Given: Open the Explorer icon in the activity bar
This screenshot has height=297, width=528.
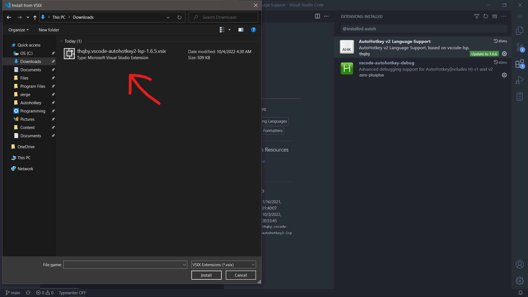Looking at the screenshot, I should click(520, 31).
